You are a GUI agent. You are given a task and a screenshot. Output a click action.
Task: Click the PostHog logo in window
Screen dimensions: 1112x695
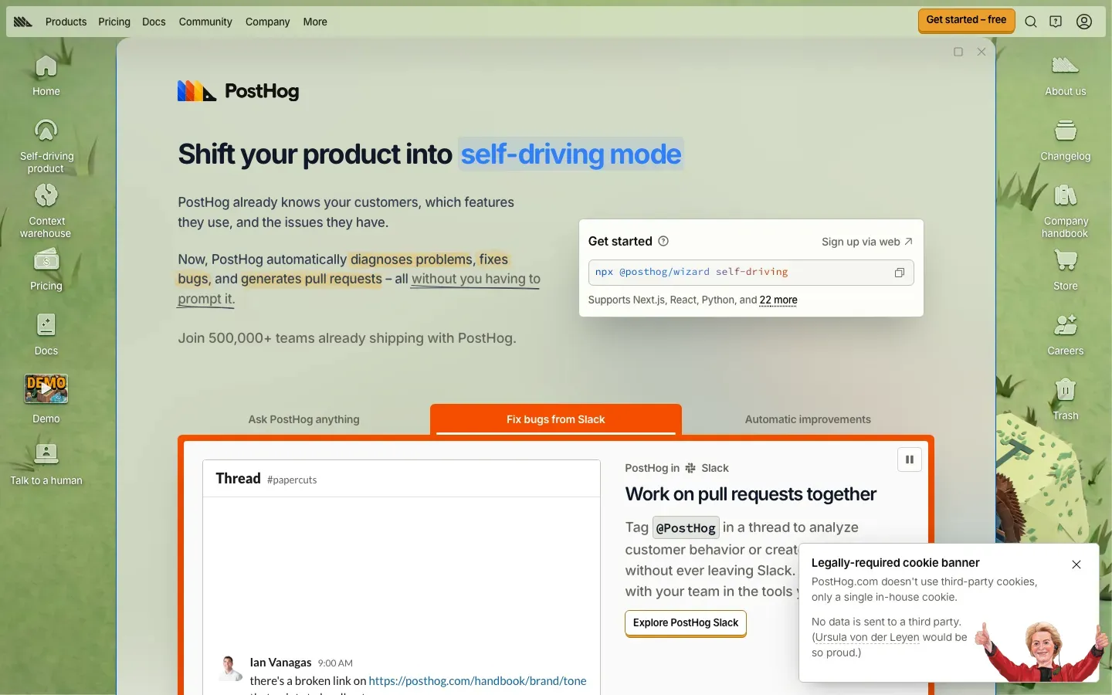(238, 91)
